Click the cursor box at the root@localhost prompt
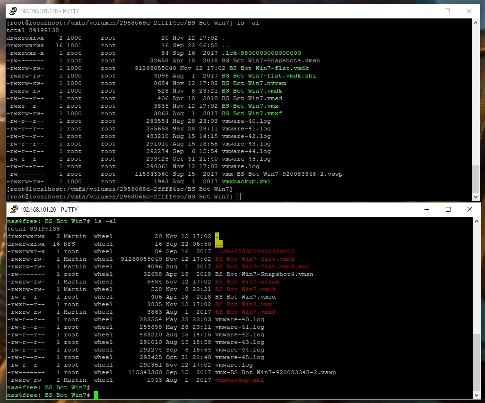Screen dimensions: 485x403 click(239, 197)
